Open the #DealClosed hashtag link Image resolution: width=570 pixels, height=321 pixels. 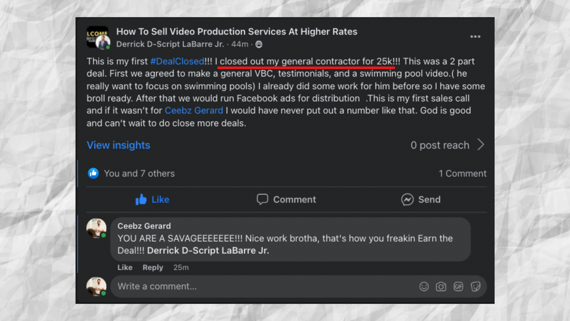[177, 61]
